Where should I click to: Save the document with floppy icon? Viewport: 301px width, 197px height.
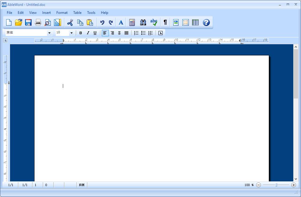[28, 22]
